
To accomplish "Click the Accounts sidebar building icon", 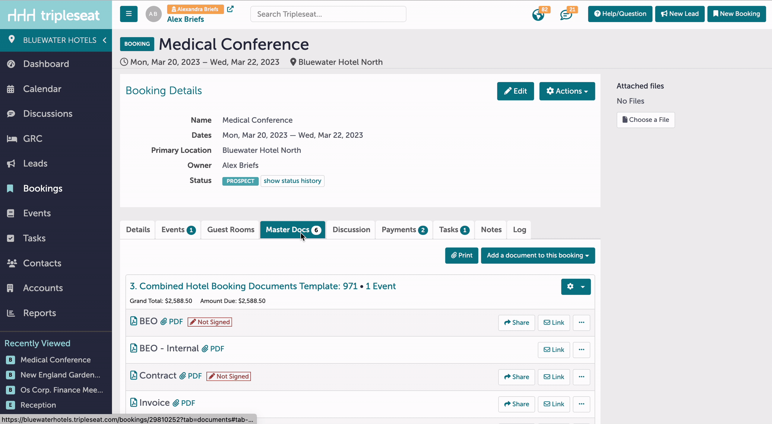I will point(10,288).
